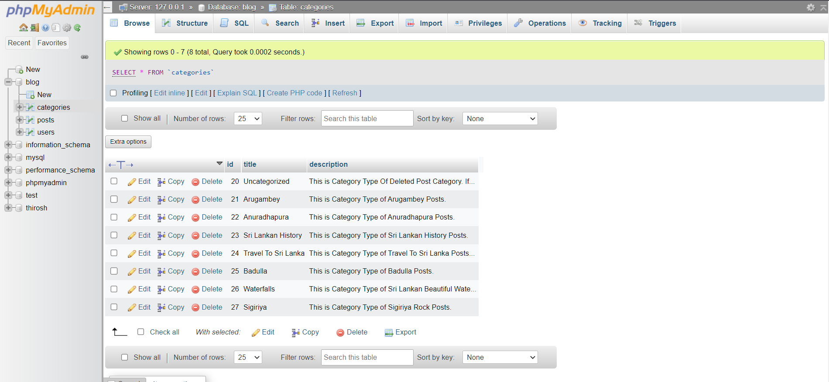Tick the upper Show all checkbox
This screenshot has height=382, width=829.
[125, 118]
